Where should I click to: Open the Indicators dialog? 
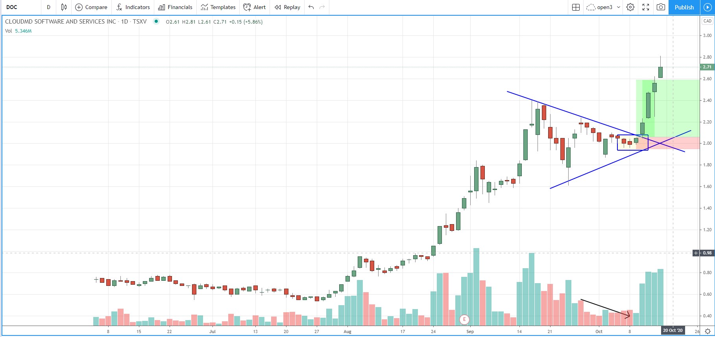pos(133,7)
